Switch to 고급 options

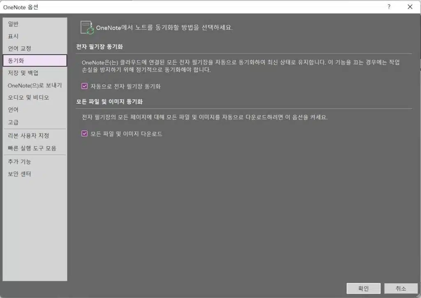coord(35,123)
